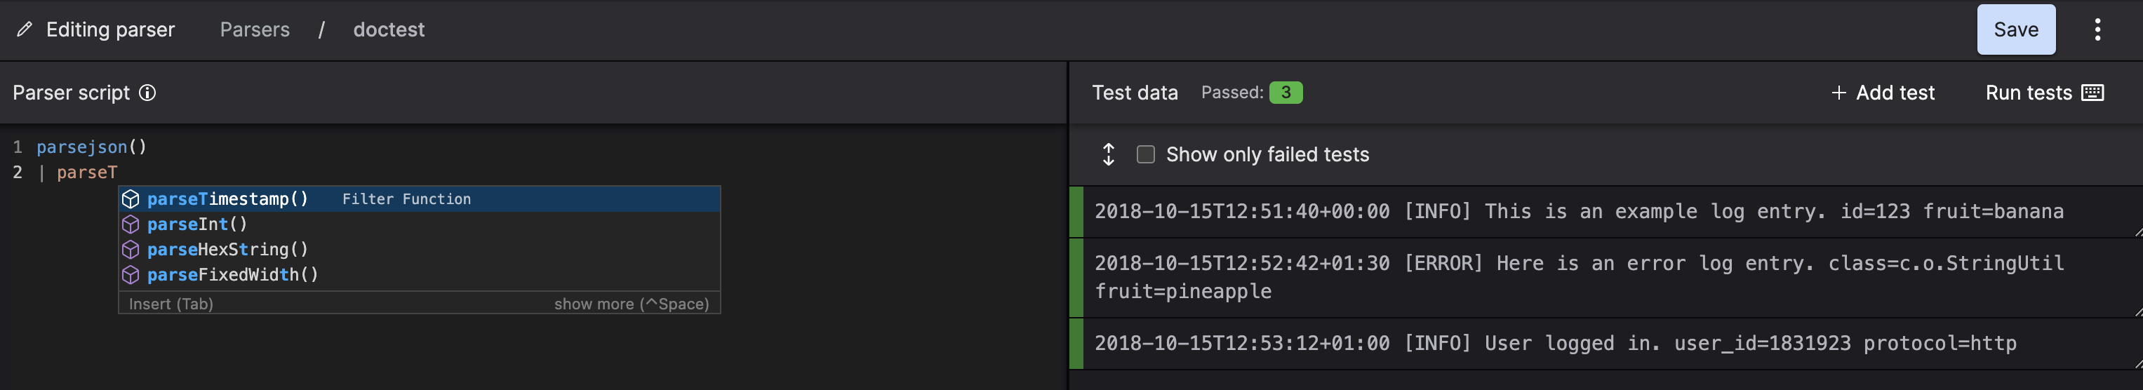Screen dimensions: 2143x390
Task: Click the keyboard shortcut icon beside Run tests
Action: (x=2092, y=93)
